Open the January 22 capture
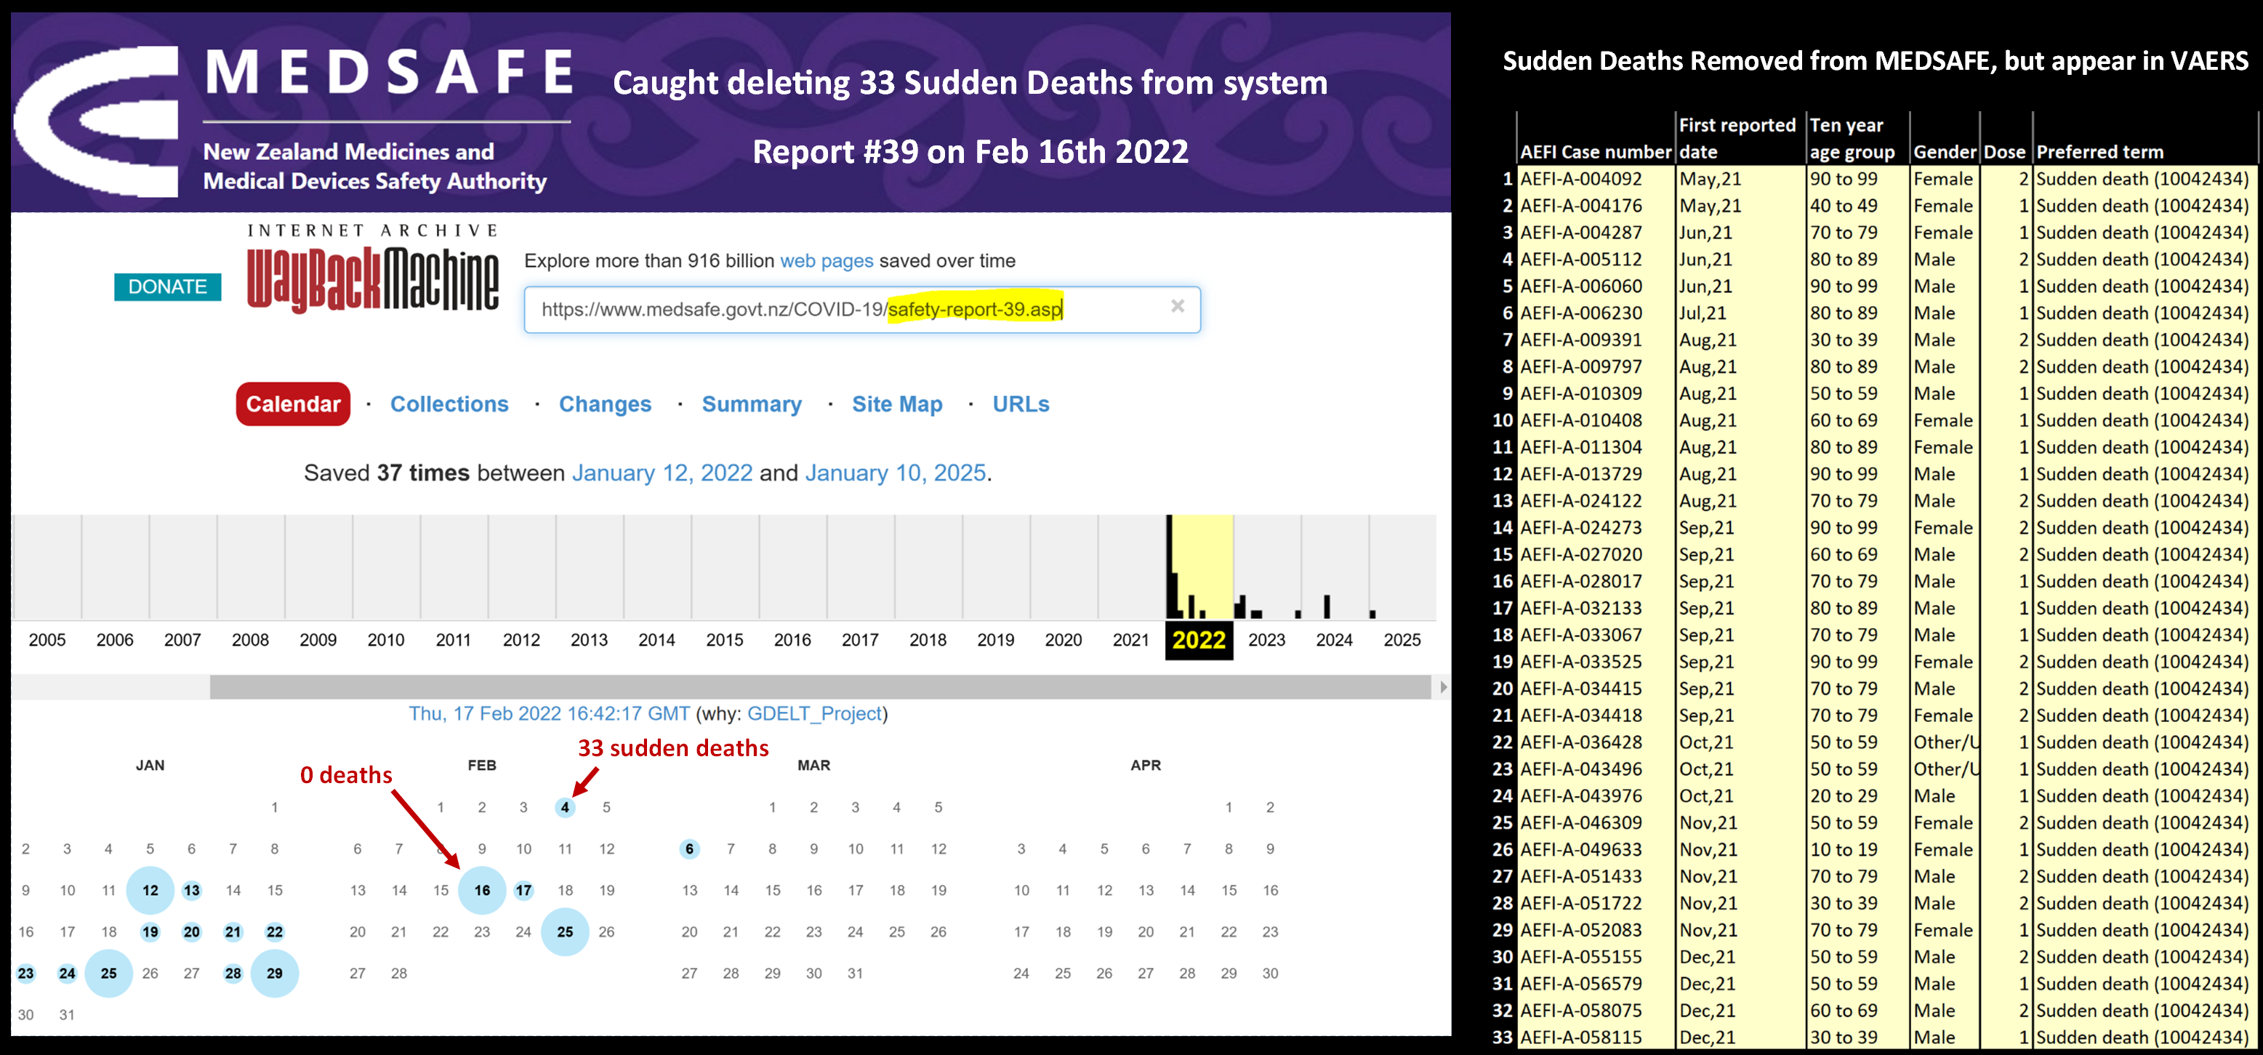2263x1055 pixels. tap(275, 931)
